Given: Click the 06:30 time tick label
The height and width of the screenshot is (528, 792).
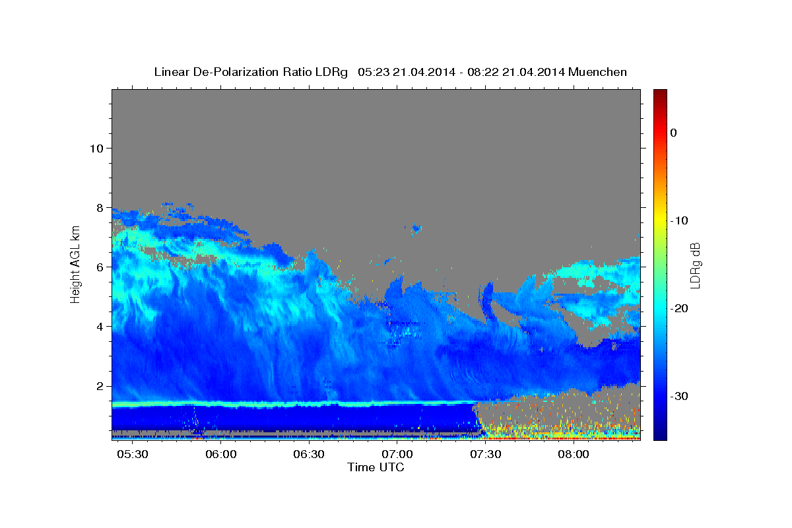Looking at the screenshot, I should [x=309, y=455].
